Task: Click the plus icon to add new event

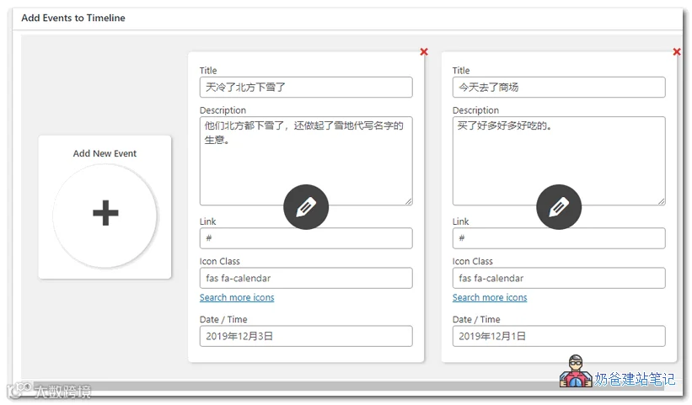Action: [105, 213]
